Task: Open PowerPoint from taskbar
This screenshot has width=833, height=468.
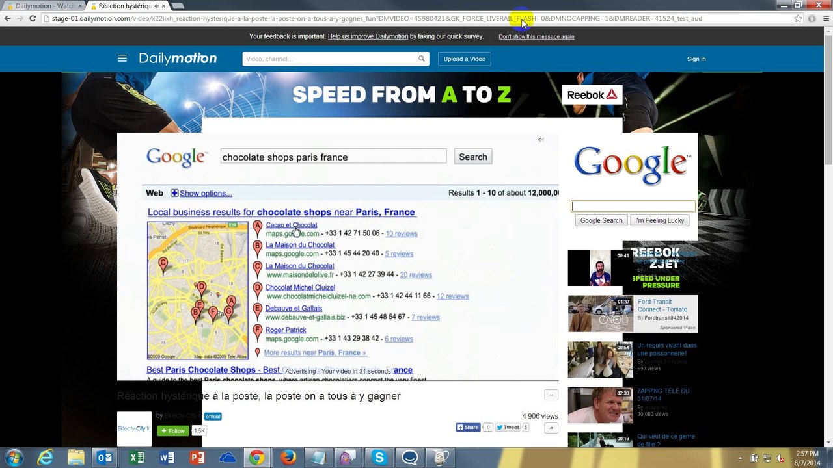Action: click(197, 458)
